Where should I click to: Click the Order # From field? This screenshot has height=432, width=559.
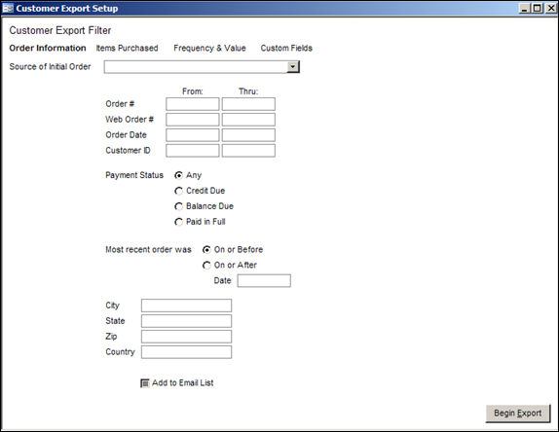tap(193, 104)
